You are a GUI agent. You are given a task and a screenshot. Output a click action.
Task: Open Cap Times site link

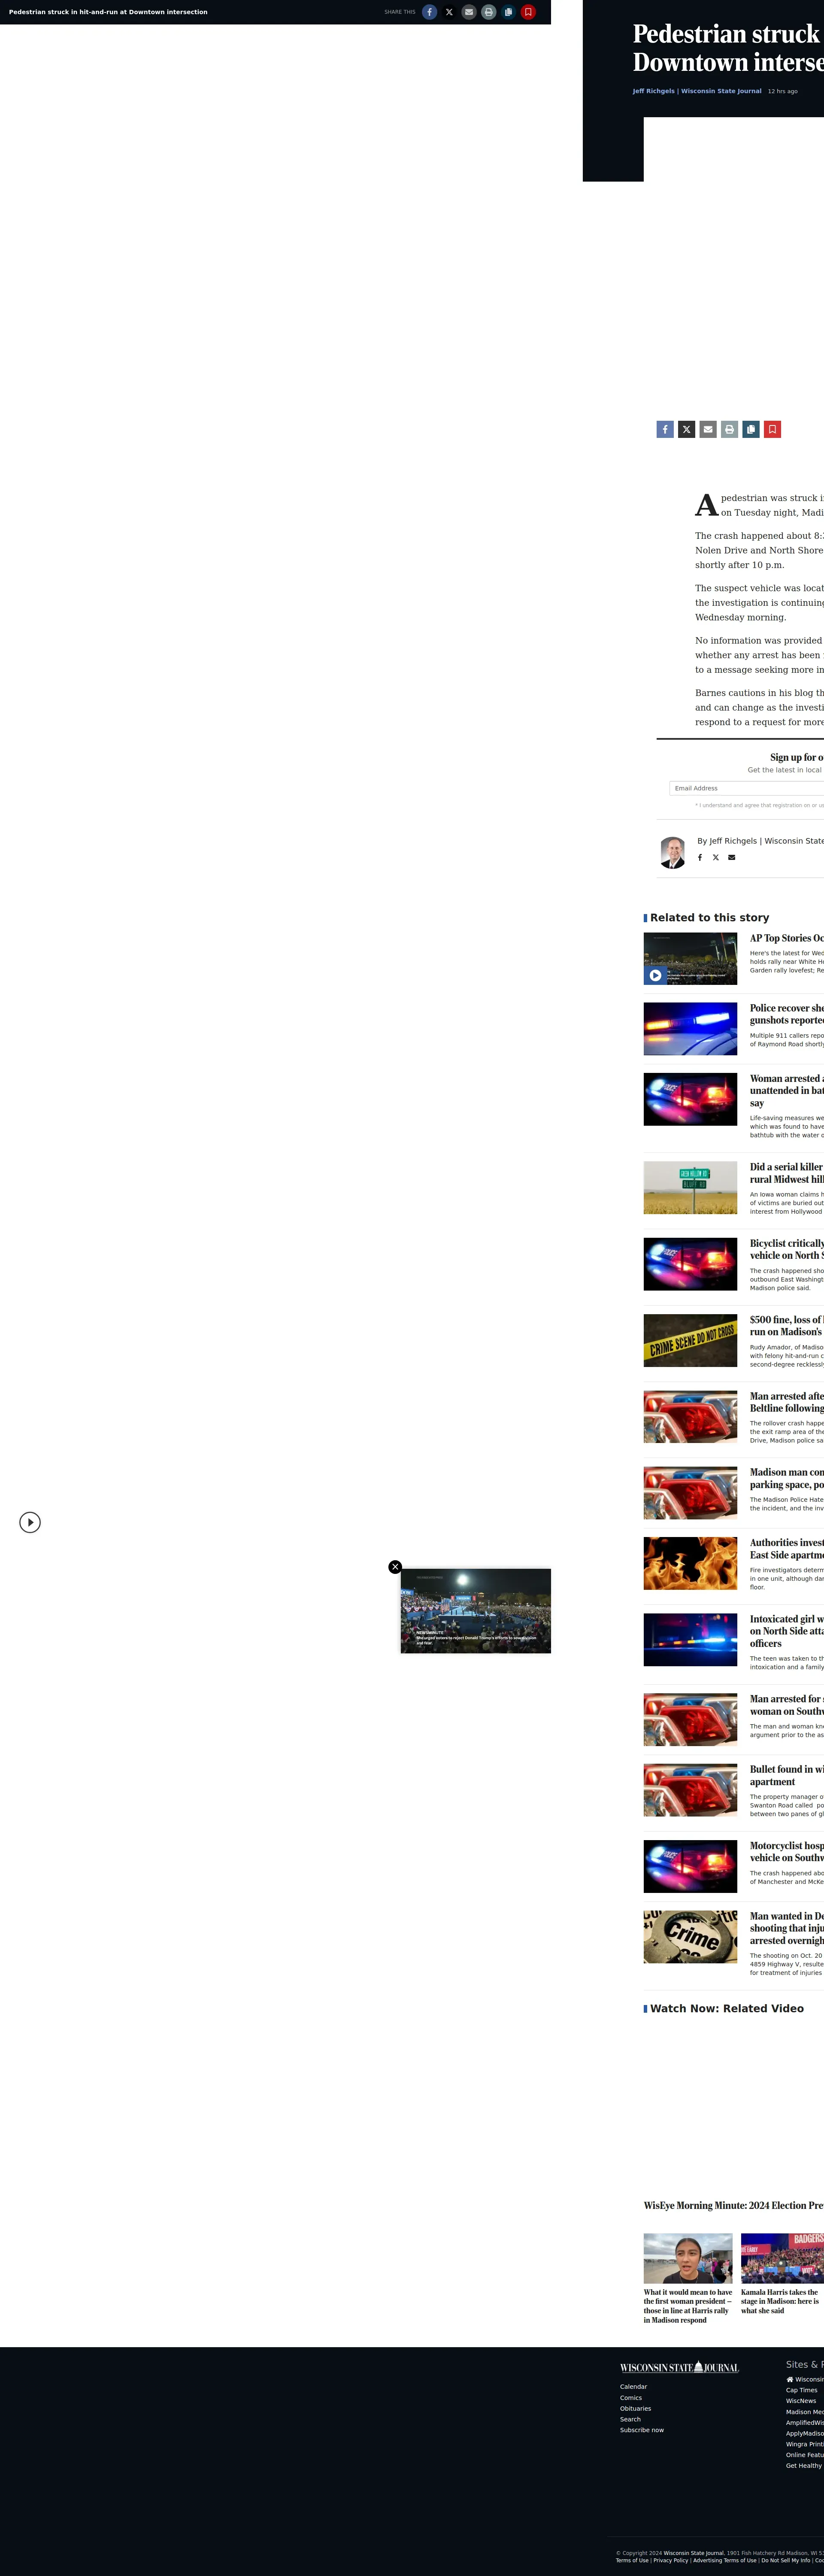point(802,2390)
